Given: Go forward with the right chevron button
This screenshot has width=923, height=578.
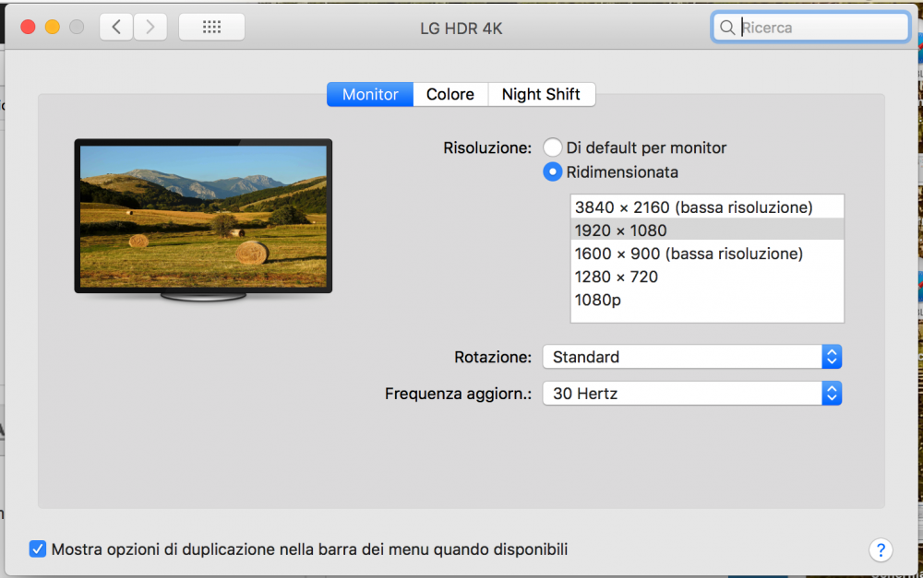Looking at the screenshot, I should [x=150, y=27].
